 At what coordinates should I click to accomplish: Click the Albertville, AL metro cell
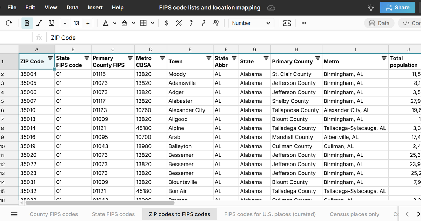(355, 137)
